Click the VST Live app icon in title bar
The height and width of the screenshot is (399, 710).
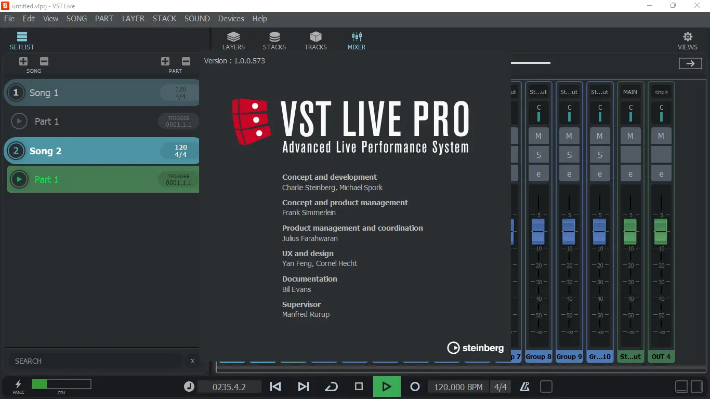[x=6, y=5]
